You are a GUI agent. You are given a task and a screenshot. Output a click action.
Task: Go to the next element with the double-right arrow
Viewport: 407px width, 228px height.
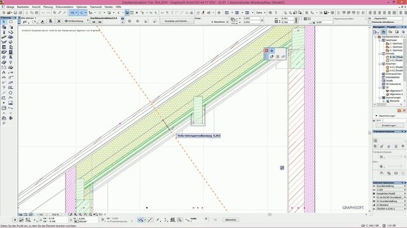click(100, 22)
